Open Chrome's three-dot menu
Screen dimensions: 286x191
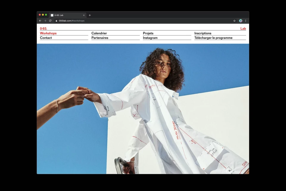tap(245, 21)
